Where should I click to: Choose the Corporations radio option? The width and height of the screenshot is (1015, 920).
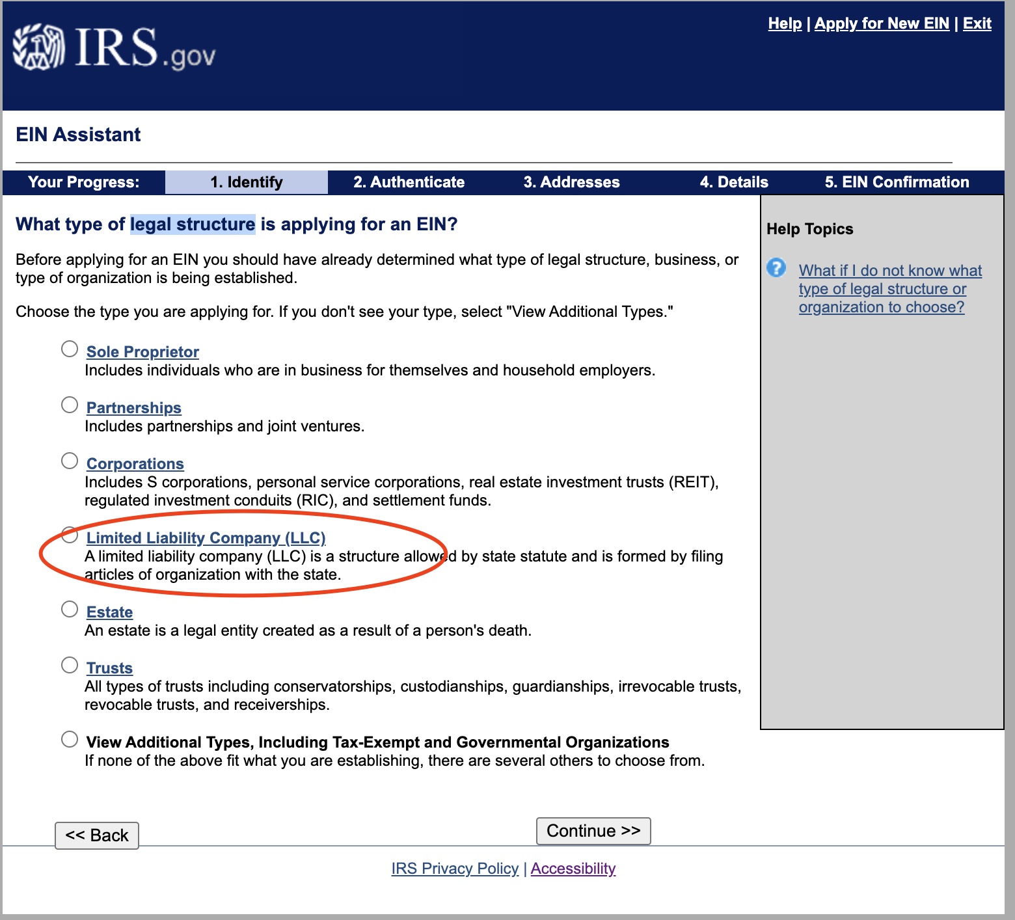point(70,461)
